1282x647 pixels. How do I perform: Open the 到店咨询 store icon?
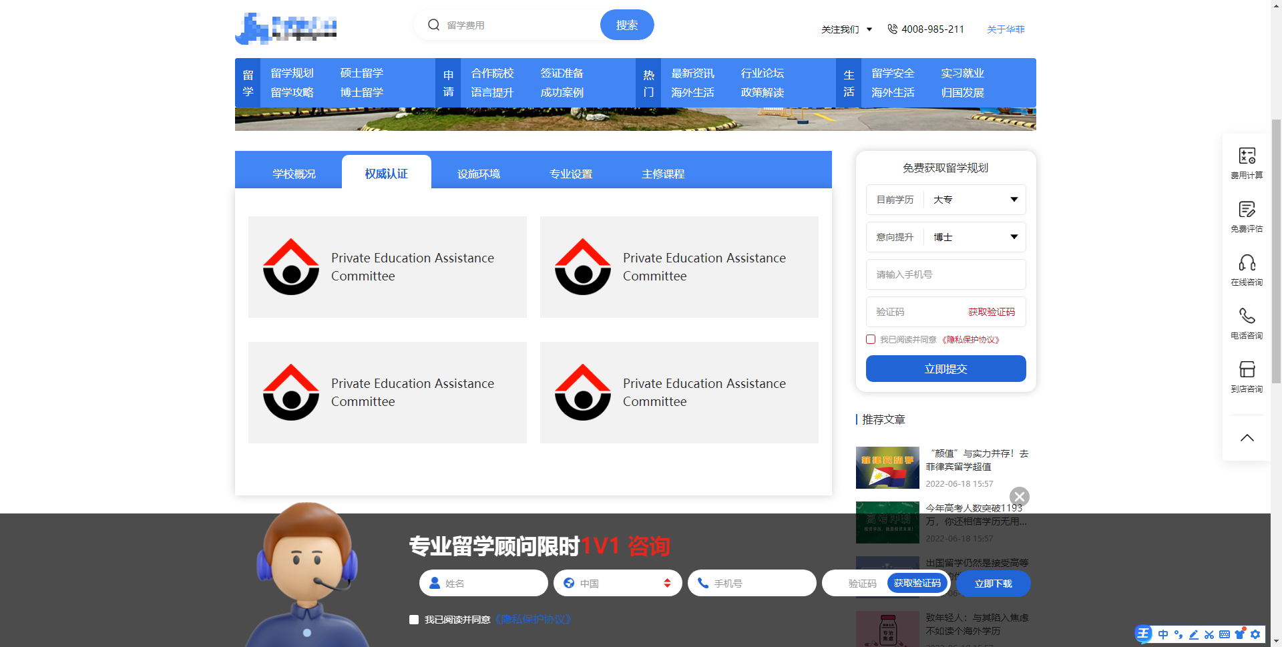pyautogui.click(x=1247, y=369)
